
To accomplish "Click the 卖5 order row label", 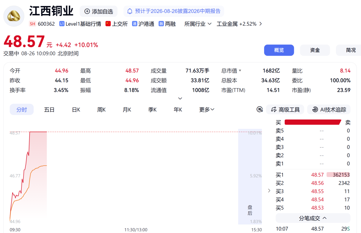I will 280,131.
